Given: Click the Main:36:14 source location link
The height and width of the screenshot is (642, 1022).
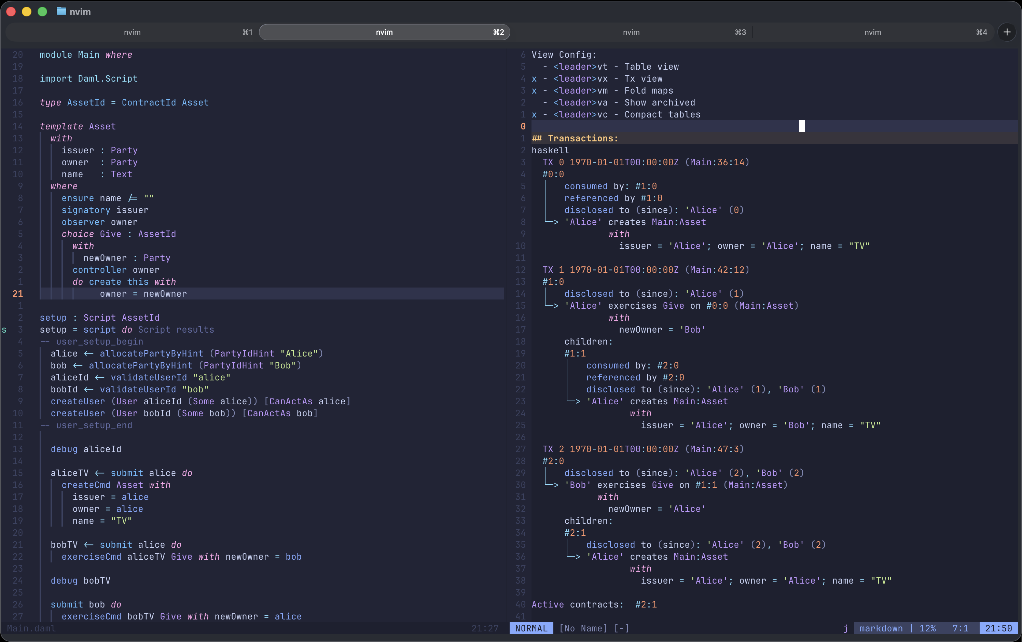Looking at the screenshot, I should coord(717,162).
